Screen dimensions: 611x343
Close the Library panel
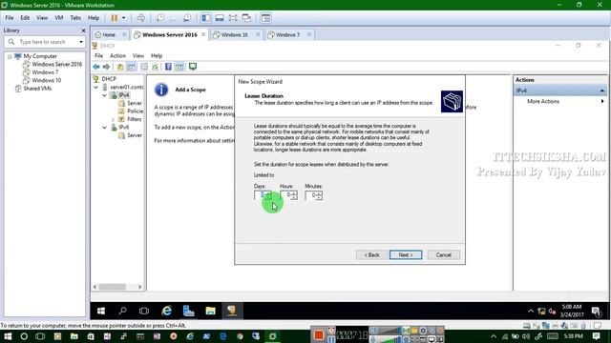point(83,30)
